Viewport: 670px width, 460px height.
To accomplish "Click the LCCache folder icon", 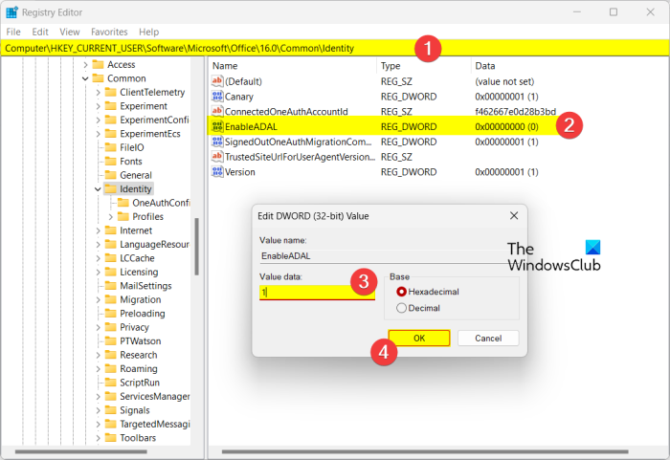I will [x=111, y=258].
